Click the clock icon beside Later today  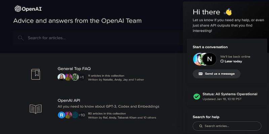pos(222,61)
